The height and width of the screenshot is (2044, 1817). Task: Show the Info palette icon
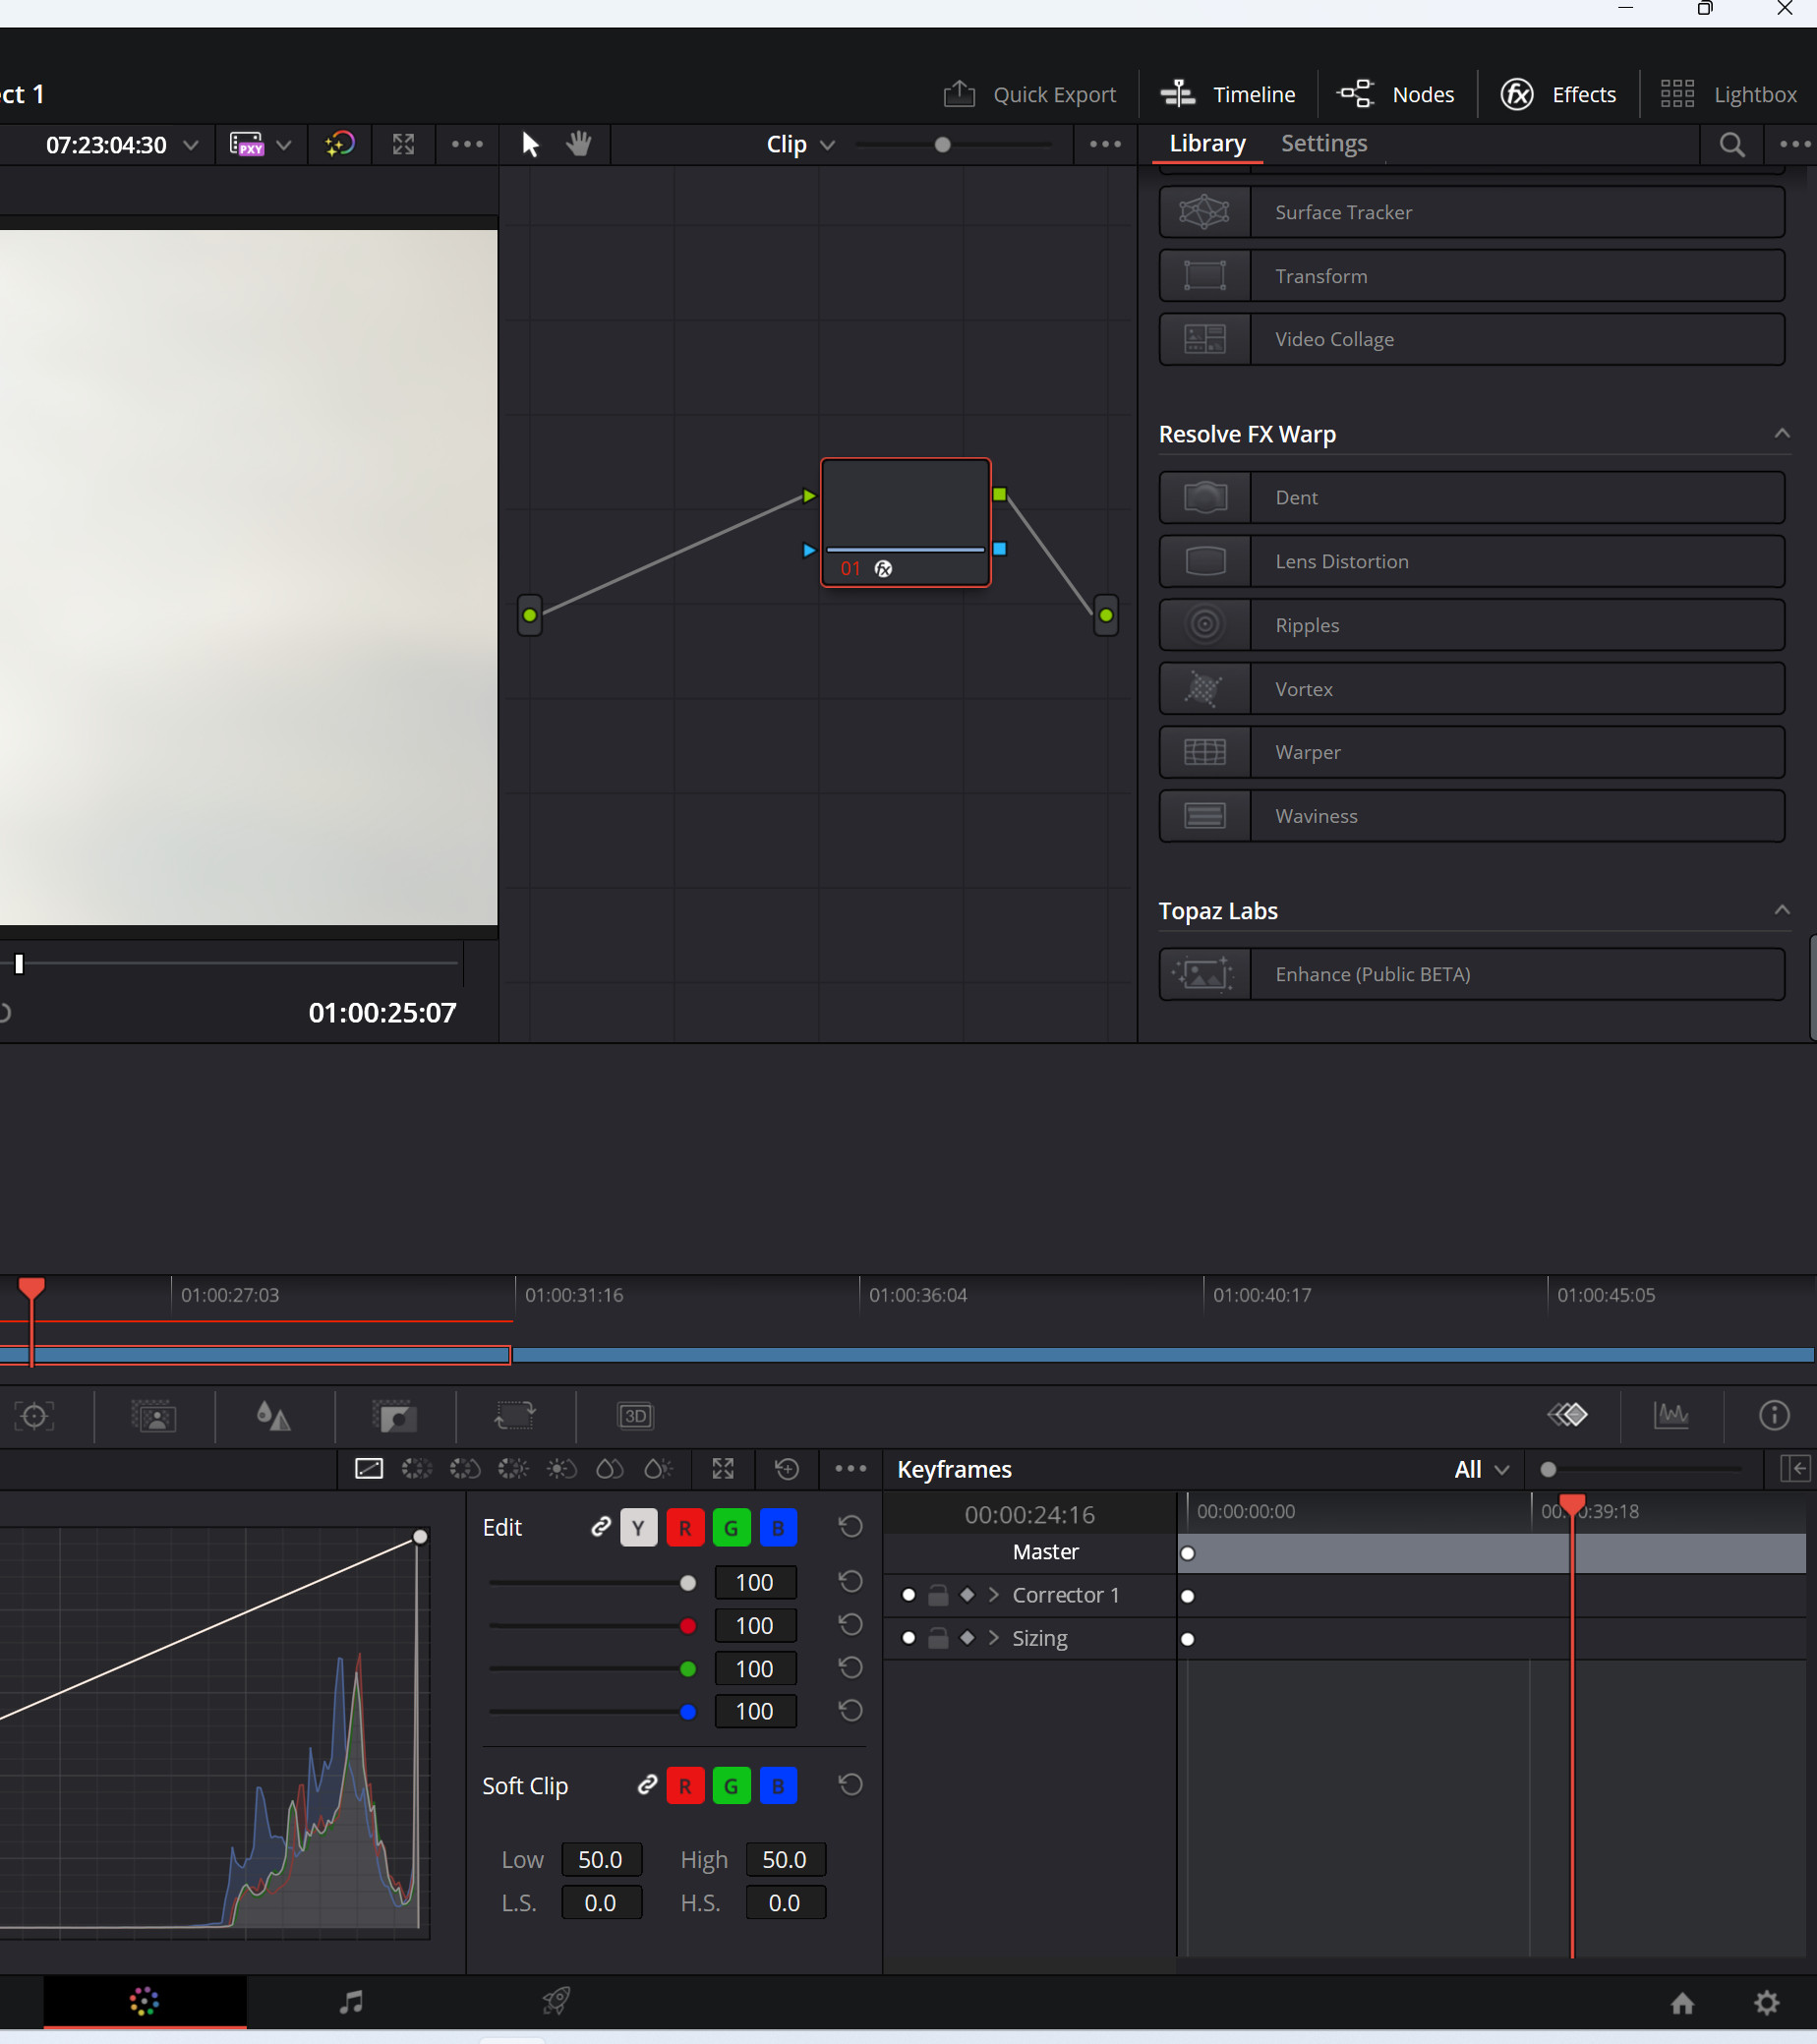[1774, 1415]
